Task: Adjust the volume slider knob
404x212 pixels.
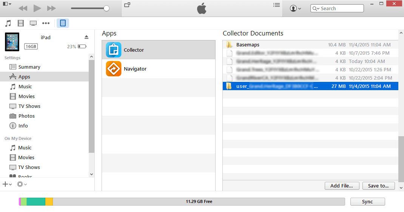Action: point(106,9)
